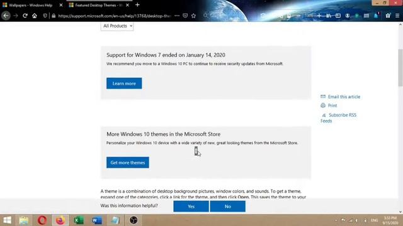Click heading Support for Windows 7 ended
Screen dimensions: 403x226
click(x=166, y=55)
